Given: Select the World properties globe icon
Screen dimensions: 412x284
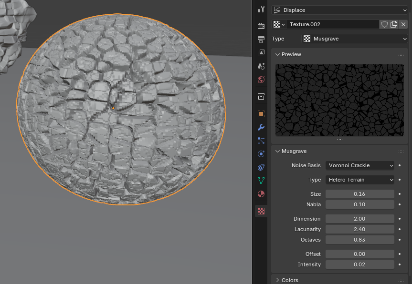Looking at the screenshot, I should coord(261,80).
